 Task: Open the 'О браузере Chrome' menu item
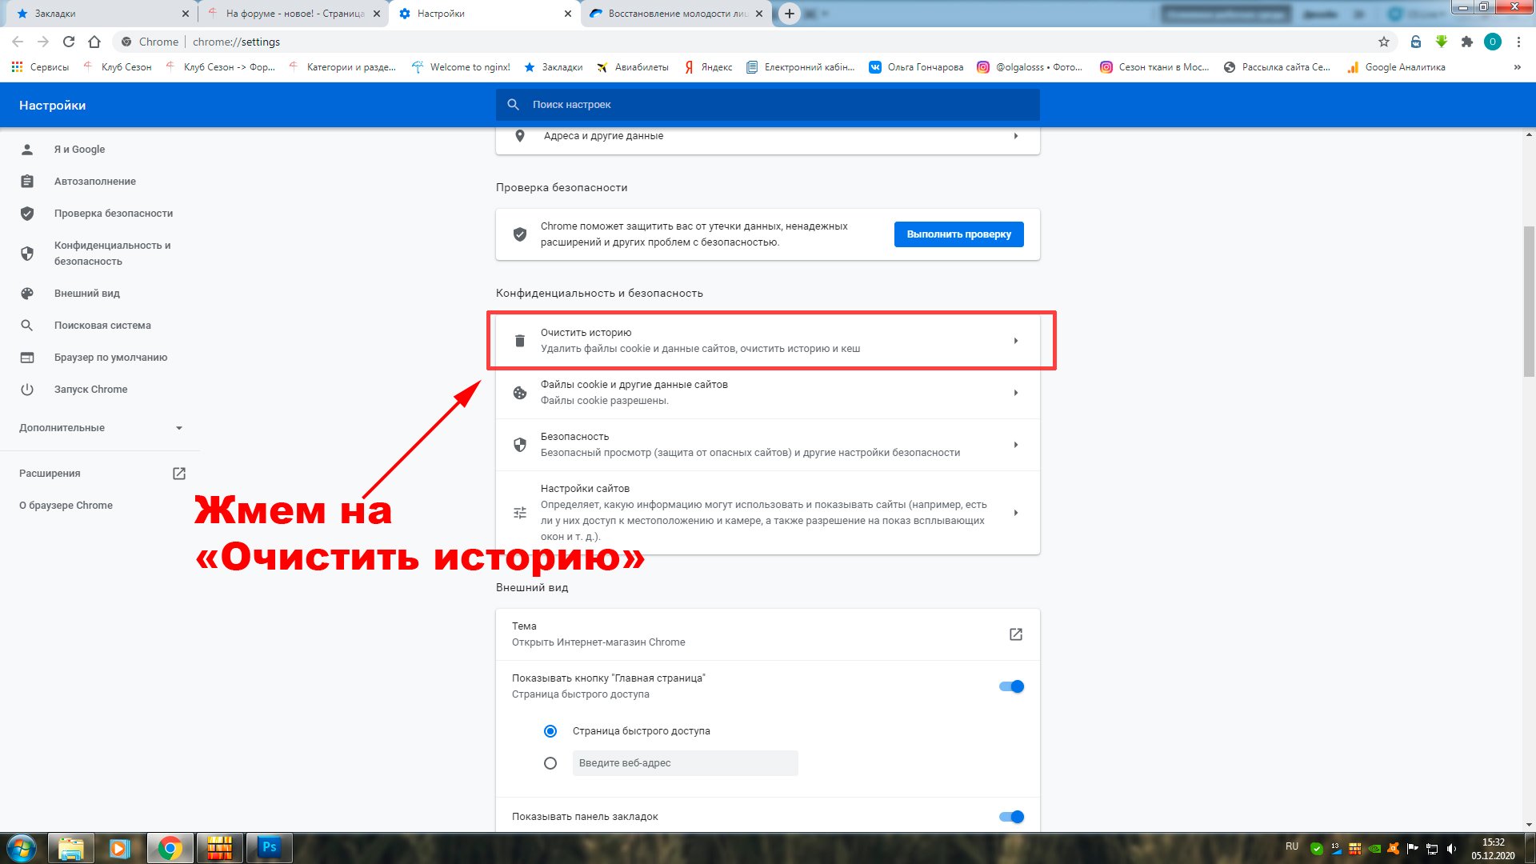pos(66,504)
